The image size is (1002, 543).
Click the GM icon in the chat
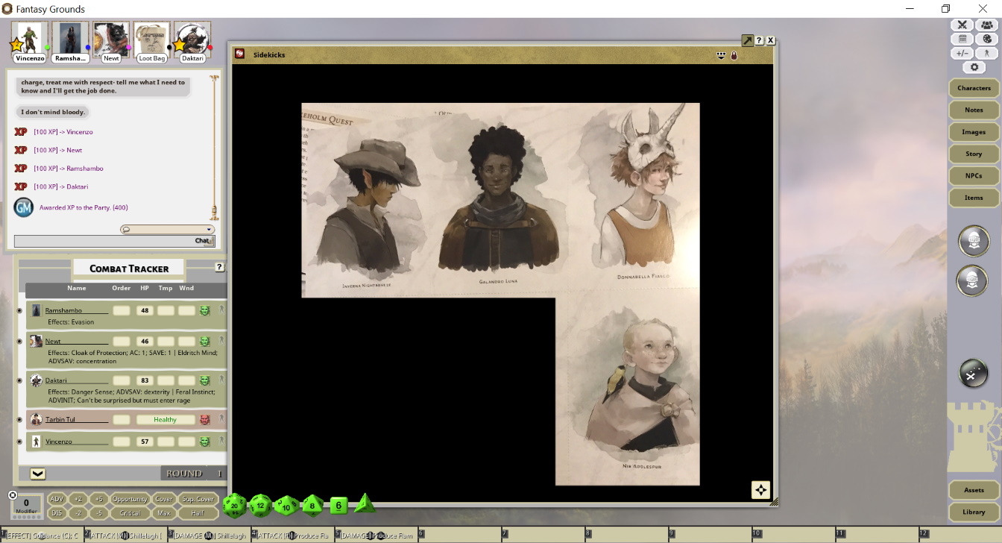[x=24, y=208]
